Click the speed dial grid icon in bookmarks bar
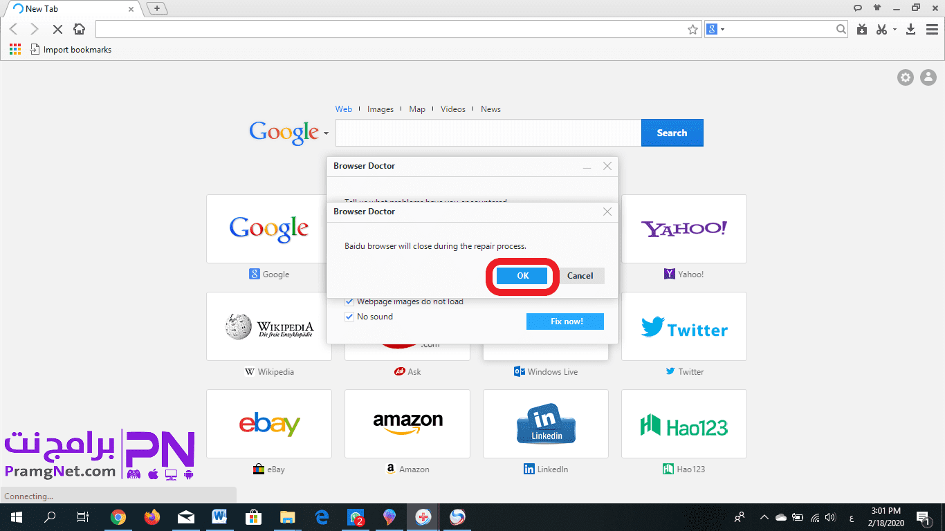Viewport: 945px width, 531px height. click(x=15, y=49)
